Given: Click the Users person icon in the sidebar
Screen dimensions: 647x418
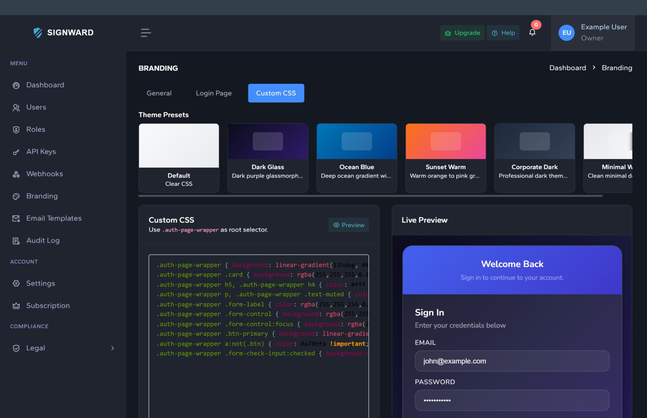Looking at the screenshot, I should tap(16, 107).
